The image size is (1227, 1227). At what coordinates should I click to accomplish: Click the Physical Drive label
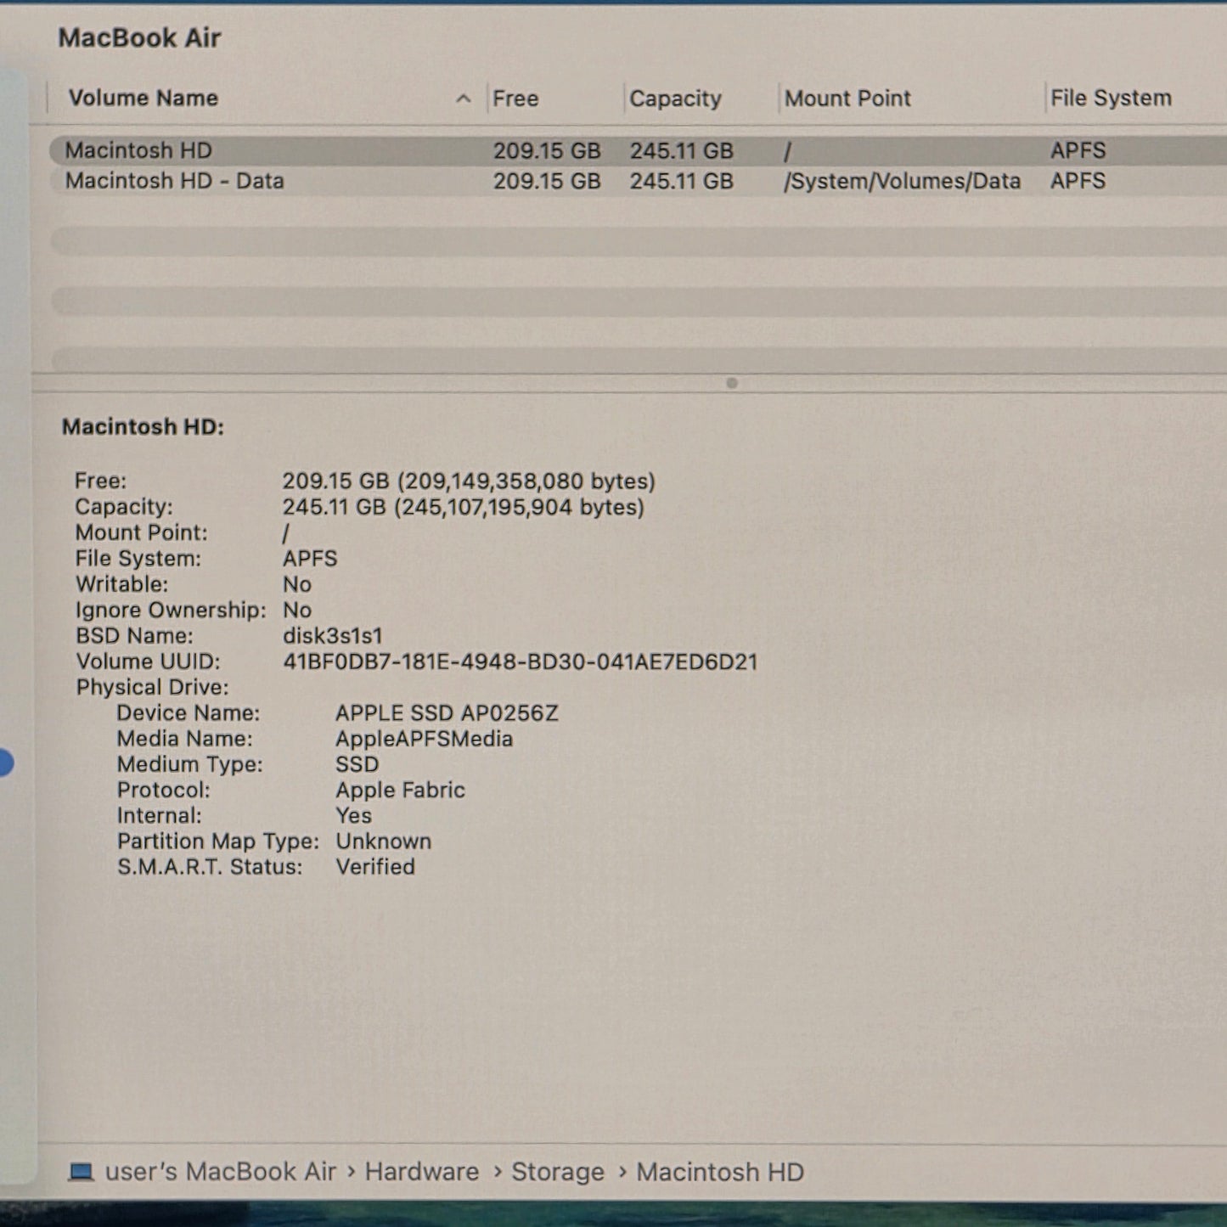click(x=153, y=687)
